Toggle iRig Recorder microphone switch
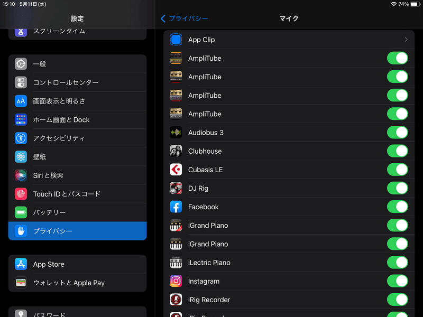This screenshot has height=317, width=423. (x=398, y=300)
